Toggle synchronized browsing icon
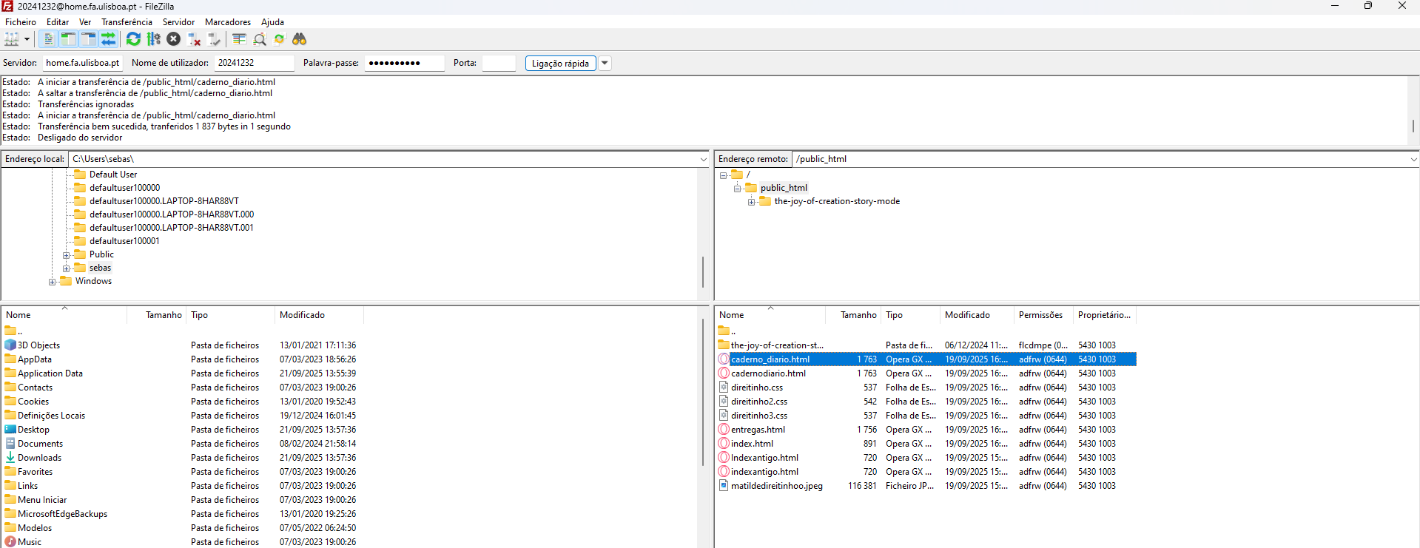The height and width of the screenshot is (548, 1420). 279,39
